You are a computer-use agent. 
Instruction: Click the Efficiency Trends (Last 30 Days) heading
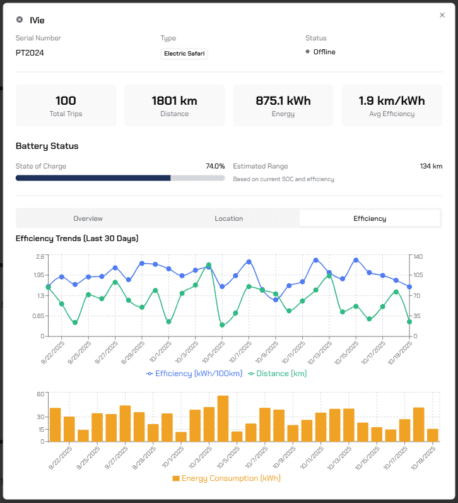77,239
